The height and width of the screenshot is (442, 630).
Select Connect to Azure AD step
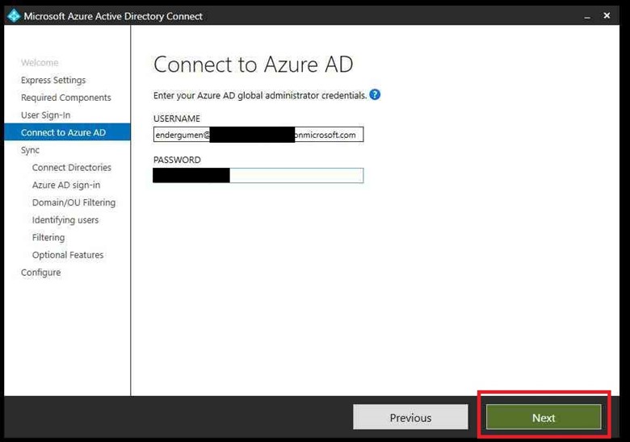[63, 133]
